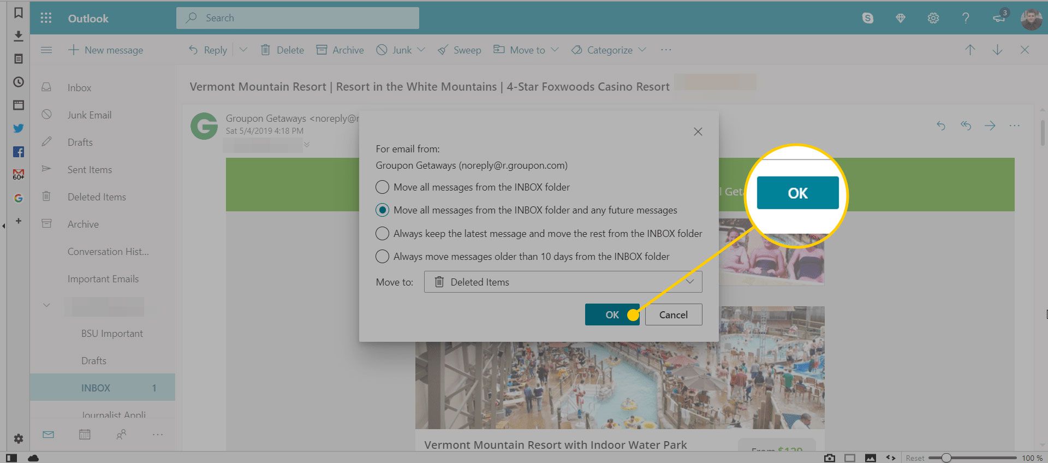Screen dimensions: 1048x463
Task: Close the sweep dialog with X
Action: [698, 132]
